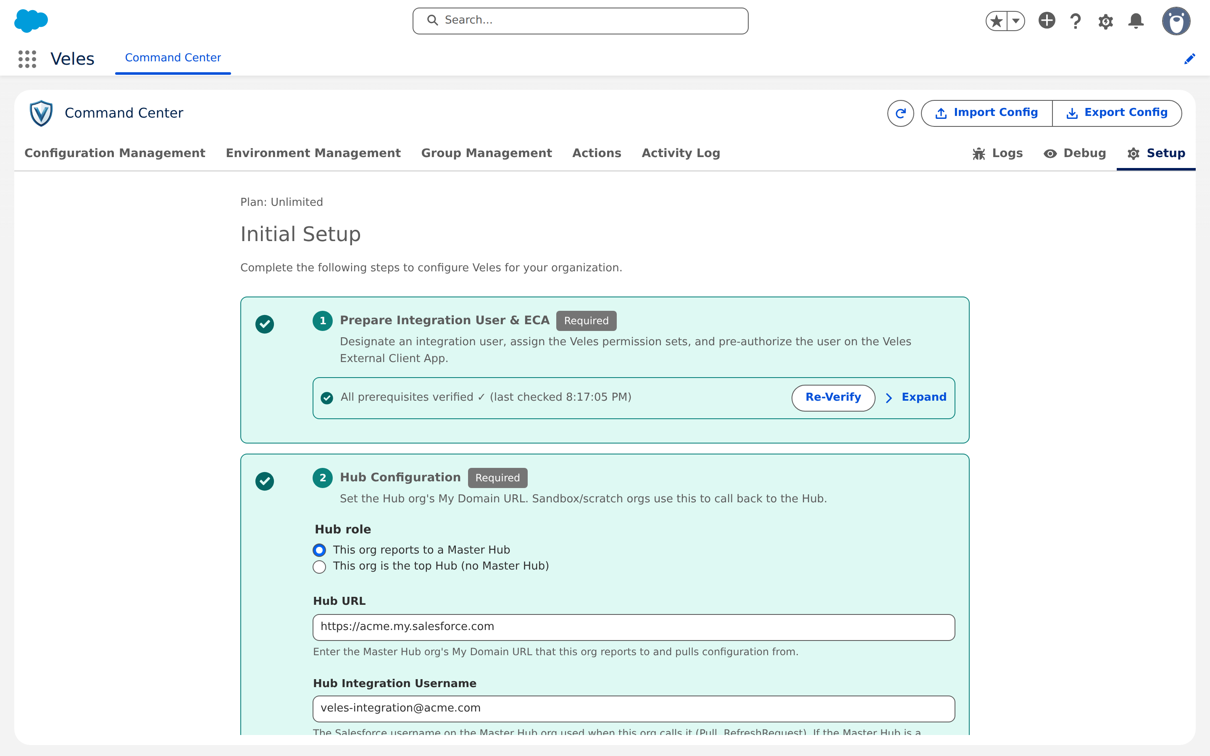Click the pencil edit navigation icon
This screenshot has width=1210, height=756.
click(x=1189, y=59)
